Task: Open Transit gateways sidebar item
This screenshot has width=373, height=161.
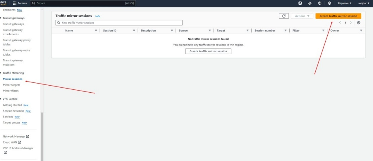Action: pyautogui.click(x=13, y=24)
